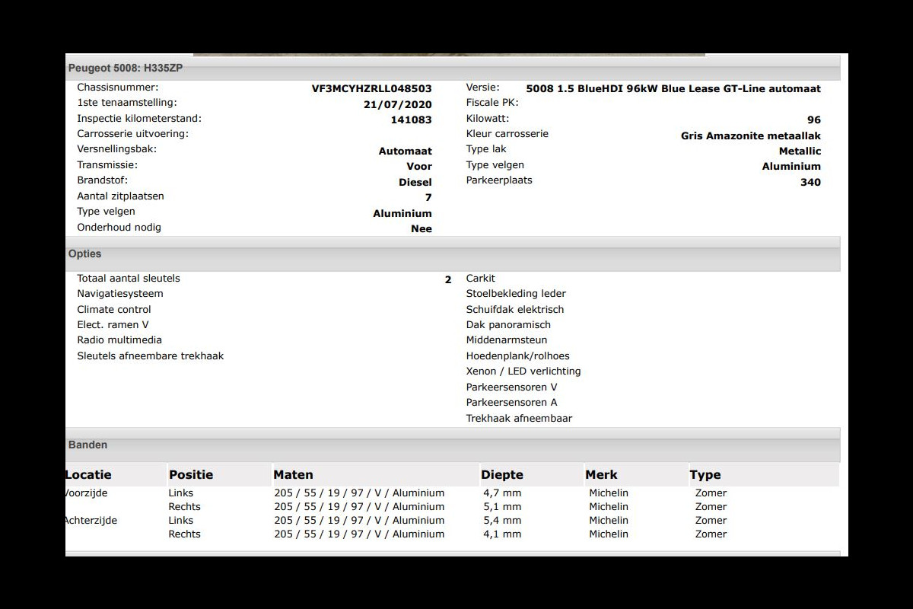913x609 pixels.
Task: Click the Gris Amazonite metaallak colour value
Action: tap(750, 136)
